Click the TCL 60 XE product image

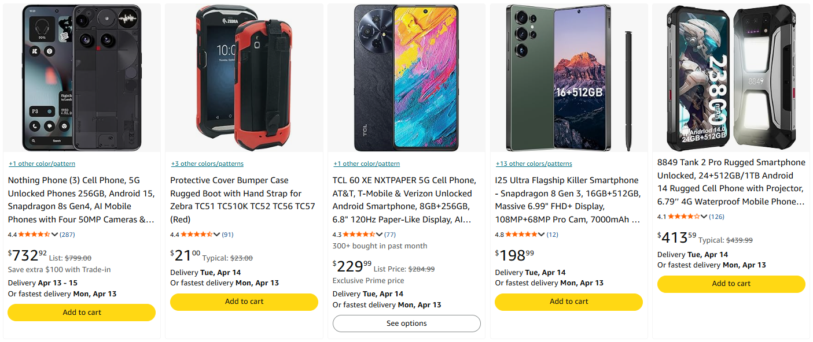tap(406, 78)
